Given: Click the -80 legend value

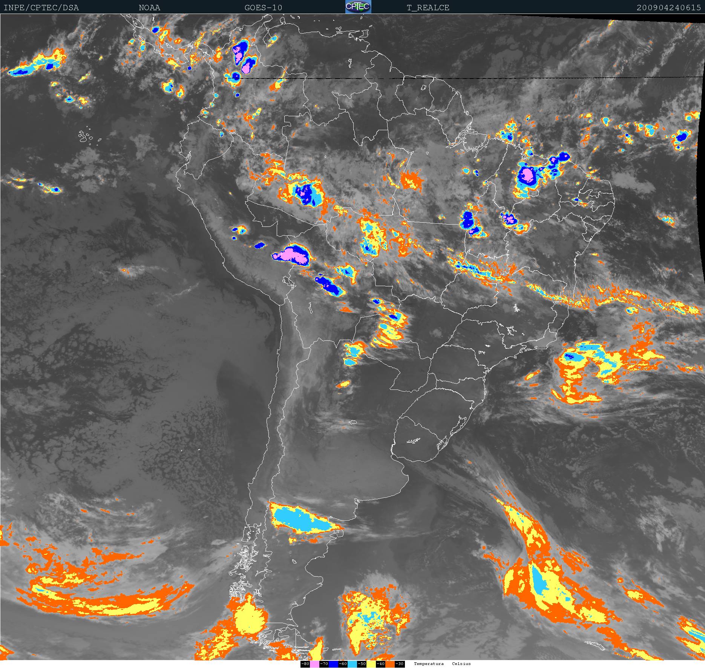Looking at the screenshot, I should click(x=305, y=664).
